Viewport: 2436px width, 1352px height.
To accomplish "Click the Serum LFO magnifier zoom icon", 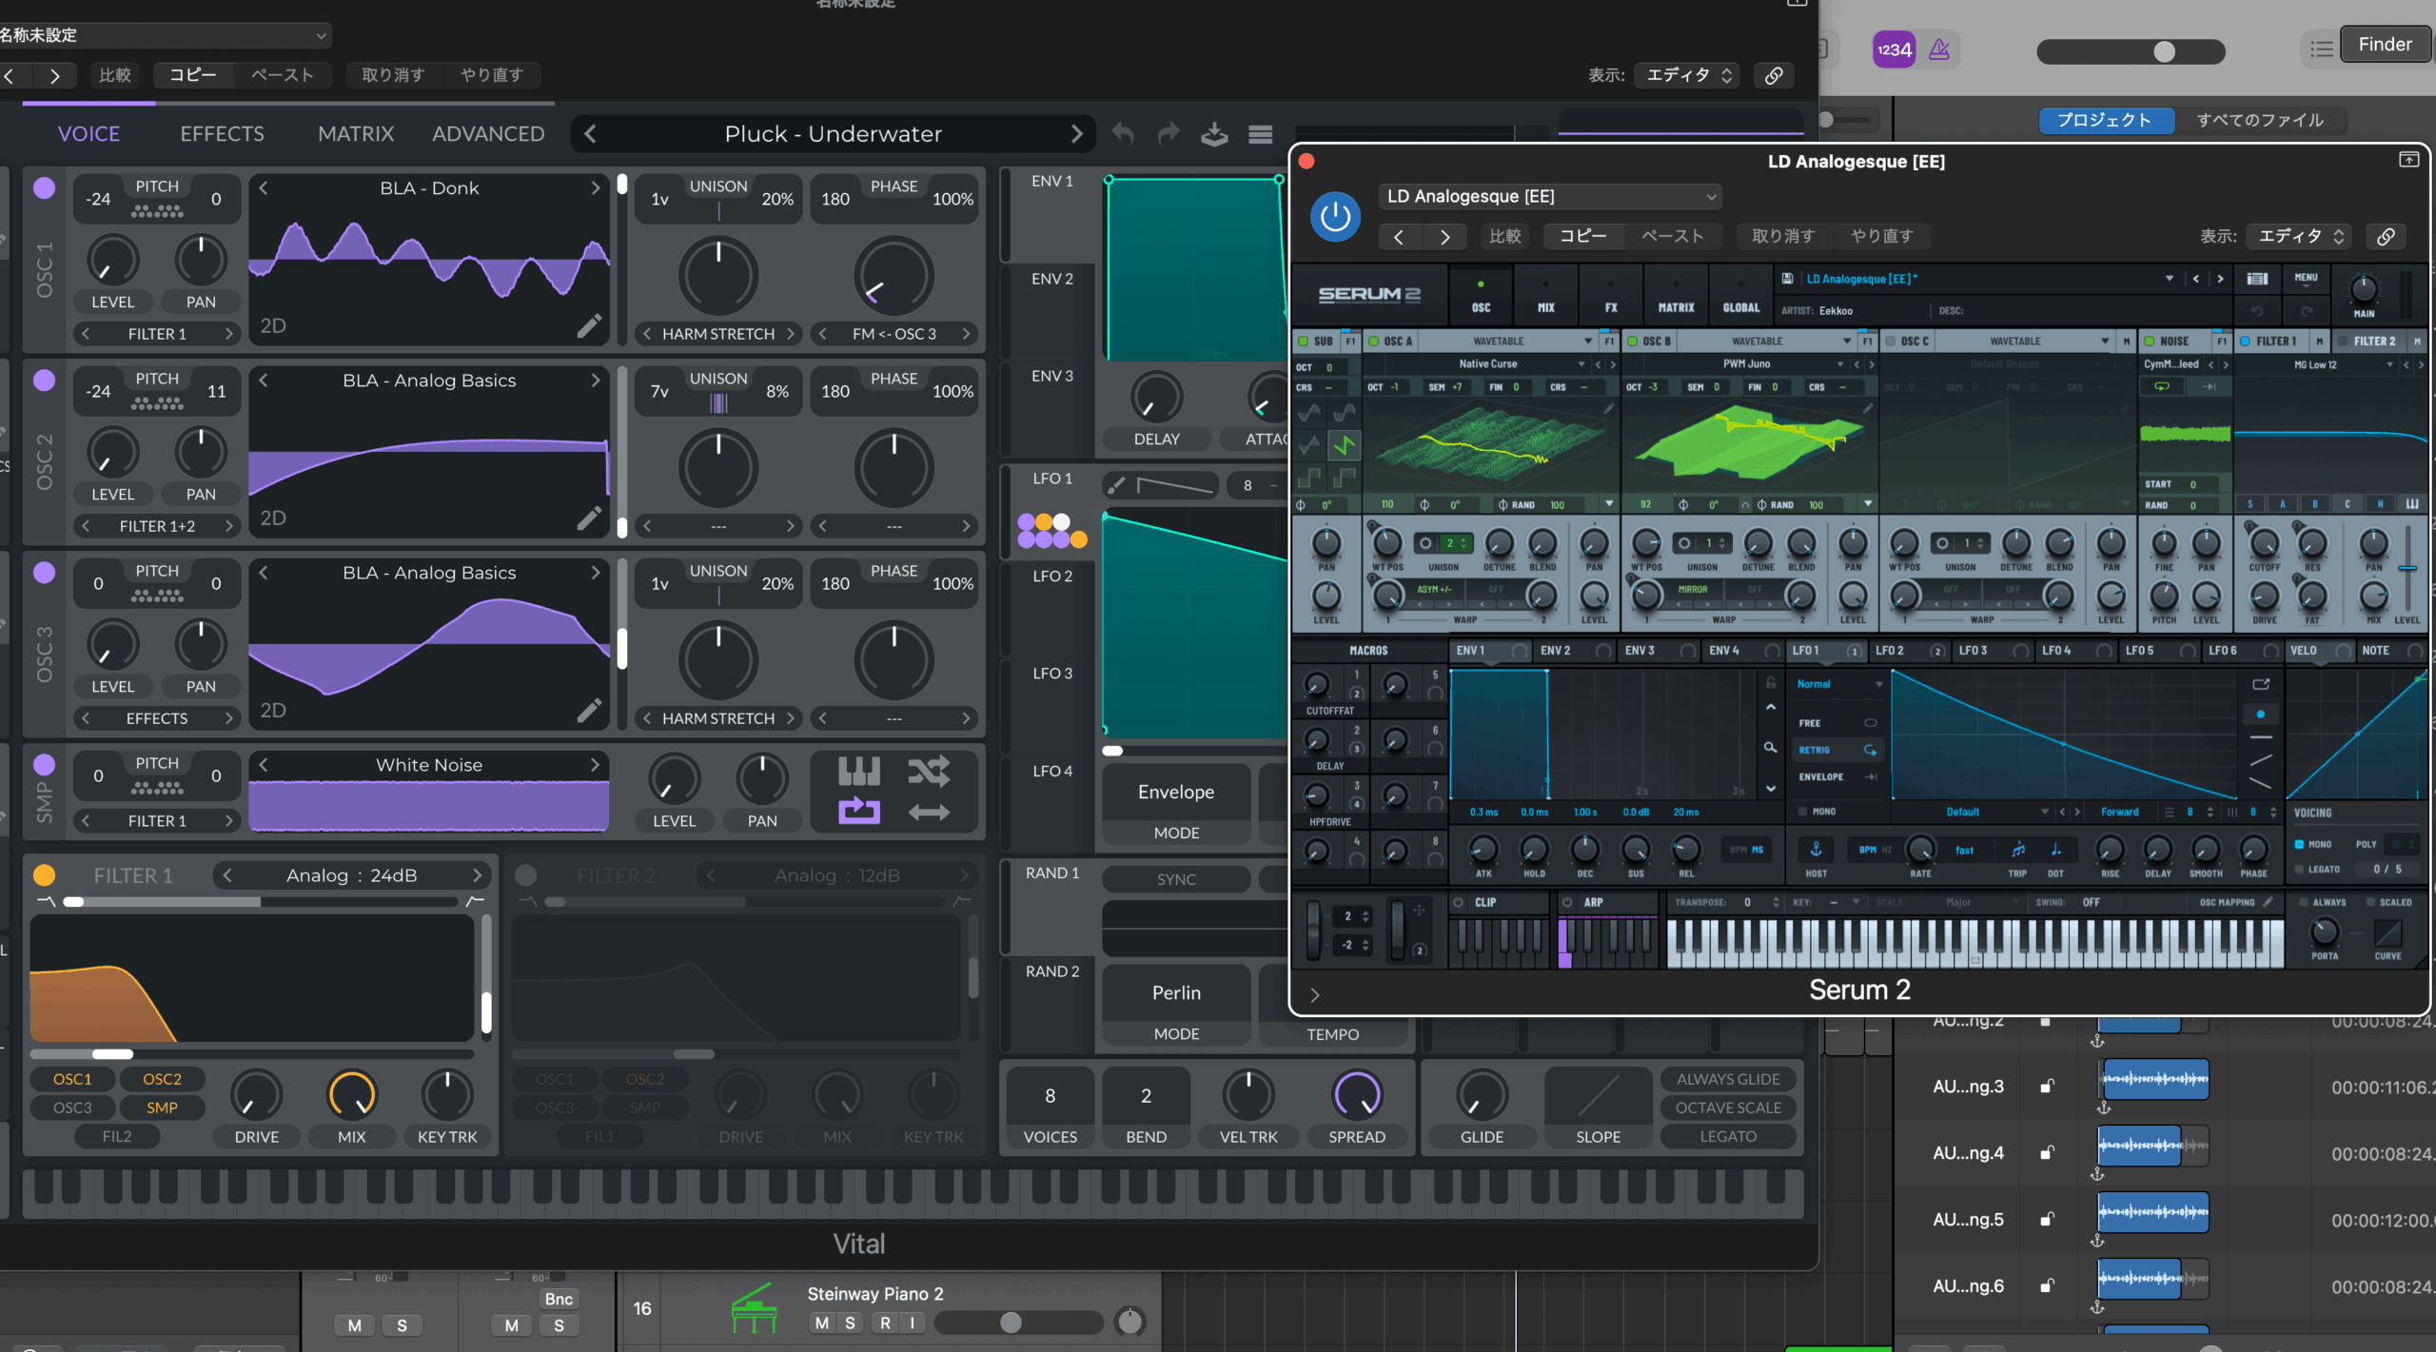I will pos(1770,748).
